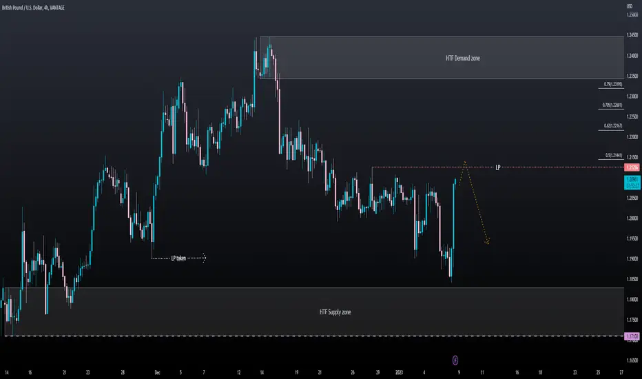Click the red 1.21256 price tag
The height and width of the screenshot is (379, 642).
tap(632, 167)
